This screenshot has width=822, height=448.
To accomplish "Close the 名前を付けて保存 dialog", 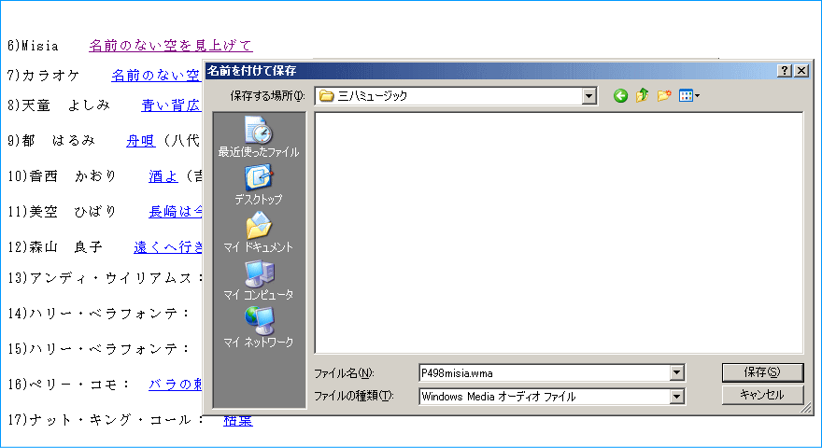I will click(801, 71).
